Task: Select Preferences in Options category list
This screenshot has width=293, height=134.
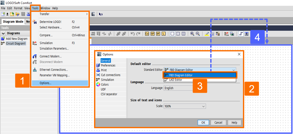Action: click(x=108, y=65)
